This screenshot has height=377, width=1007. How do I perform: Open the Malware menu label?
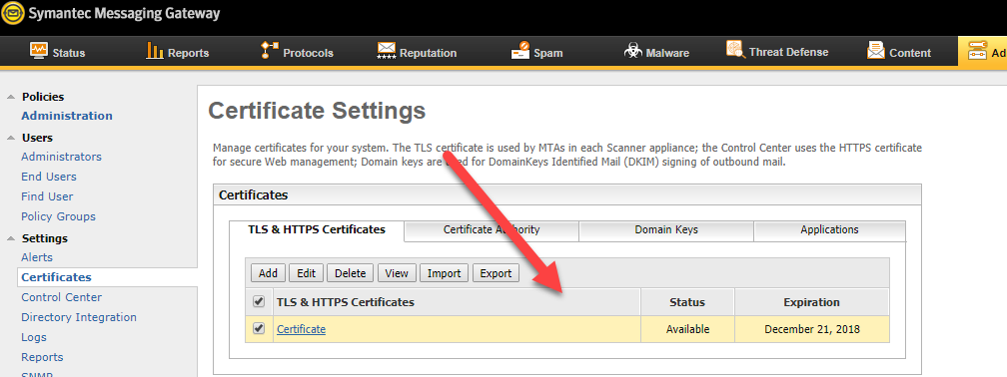point(667,53)
